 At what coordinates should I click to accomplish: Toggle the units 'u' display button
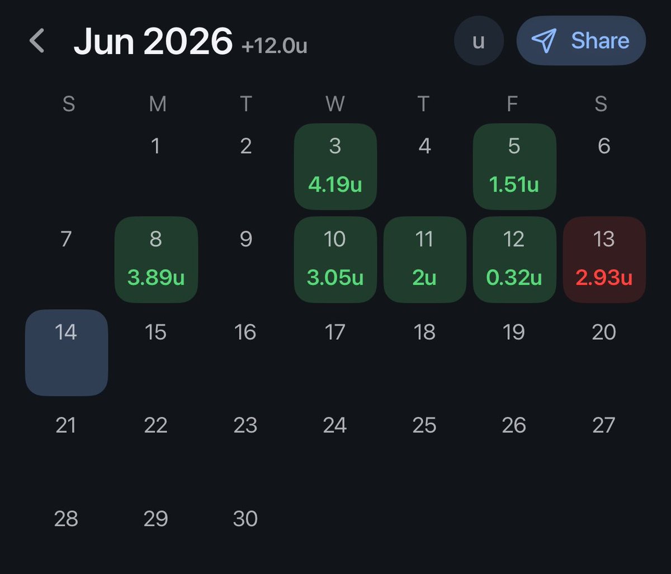[x=479, y=41]
